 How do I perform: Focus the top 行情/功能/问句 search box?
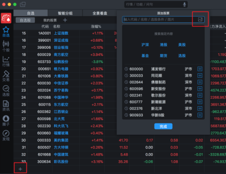point(156,4)
